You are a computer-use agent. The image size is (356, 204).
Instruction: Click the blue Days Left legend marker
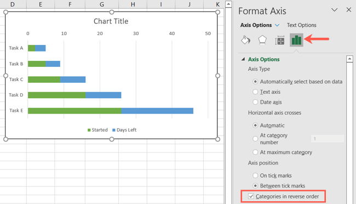click(114, 130)
